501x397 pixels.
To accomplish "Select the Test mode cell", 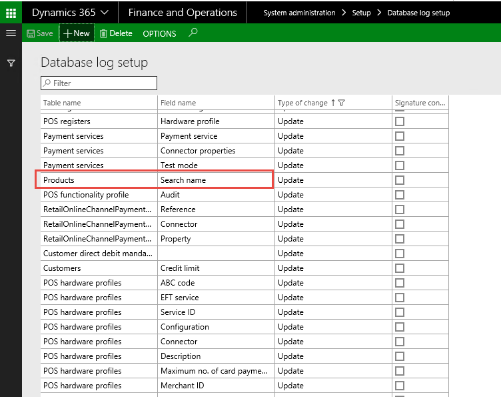I will click(x=216, y=165).
